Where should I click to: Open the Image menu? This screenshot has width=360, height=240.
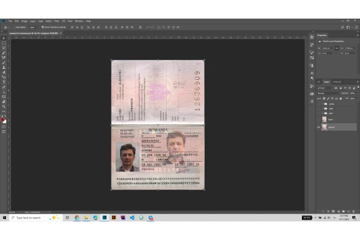[25, 21]
